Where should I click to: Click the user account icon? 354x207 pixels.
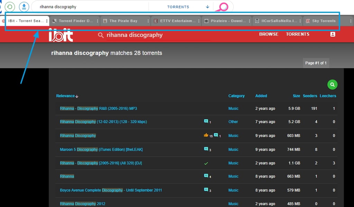333,34
